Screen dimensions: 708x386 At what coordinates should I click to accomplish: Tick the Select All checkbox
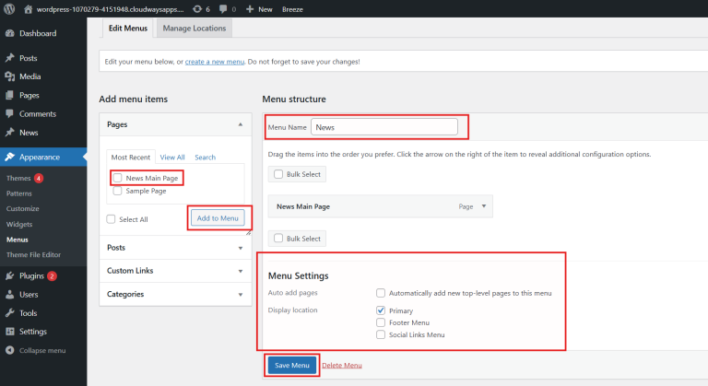point(111,219)
